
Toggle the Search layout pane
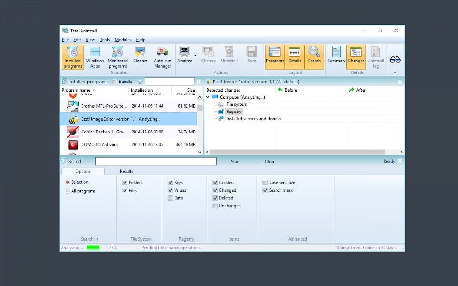[314, 57]
